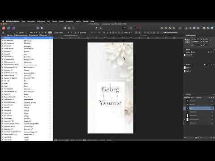Image resolution: width=215 pixels, height=161 pixels.
Task: Open the Dokument menu
Action: tap(41, 21)
